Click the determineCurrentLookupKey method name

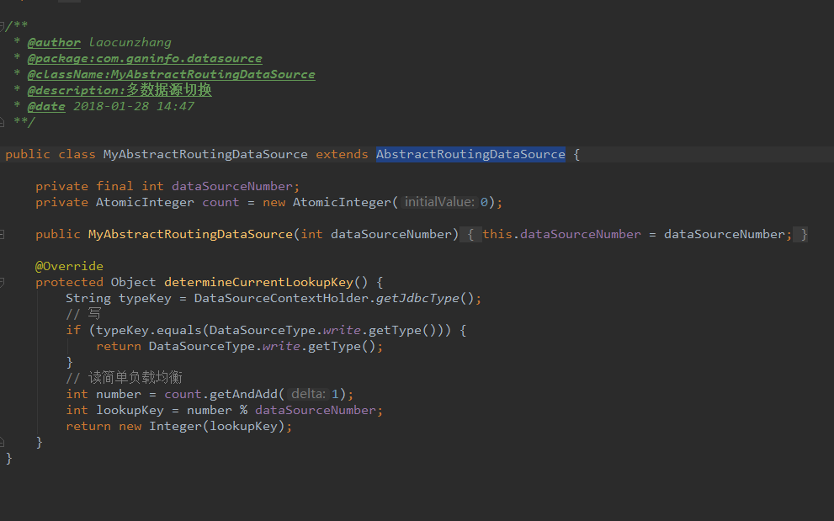pyautogui.click(x=258, y=282)
